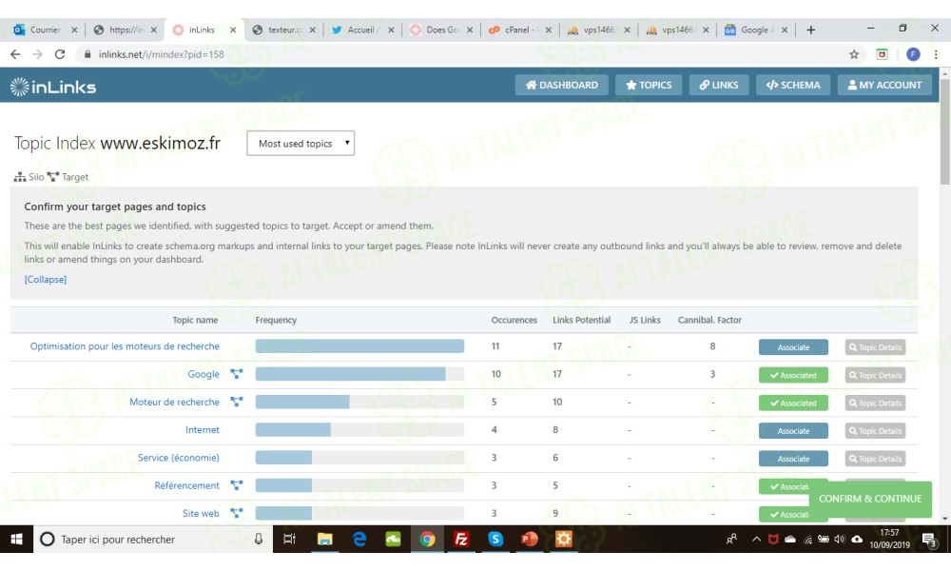
Task: Close the texteur tab
Action: pos(312,30)
